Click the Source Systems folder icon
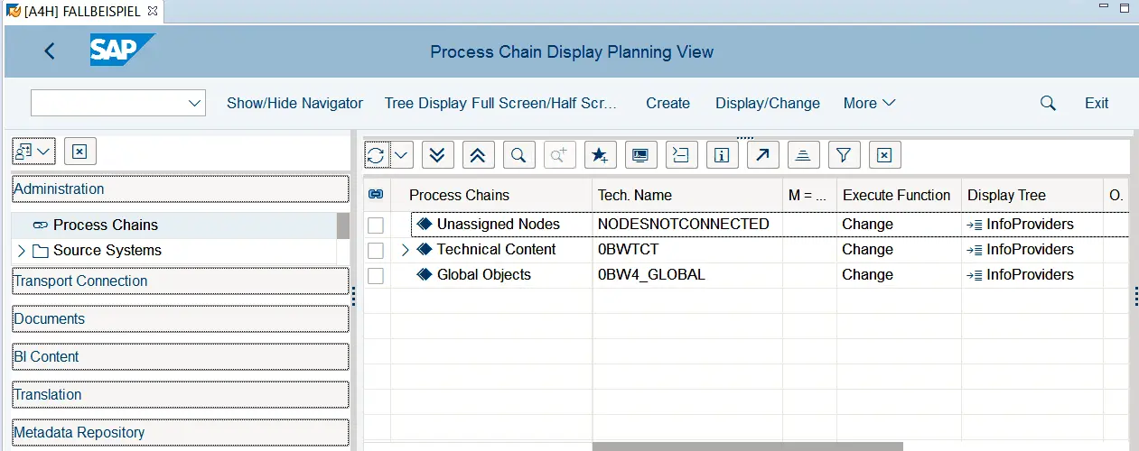 40,251
